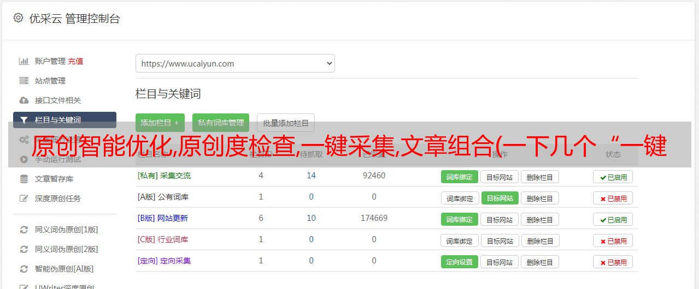The image size is (699, 289).
Task: Open the site URL dropdown
Action: tap(235, 63)
